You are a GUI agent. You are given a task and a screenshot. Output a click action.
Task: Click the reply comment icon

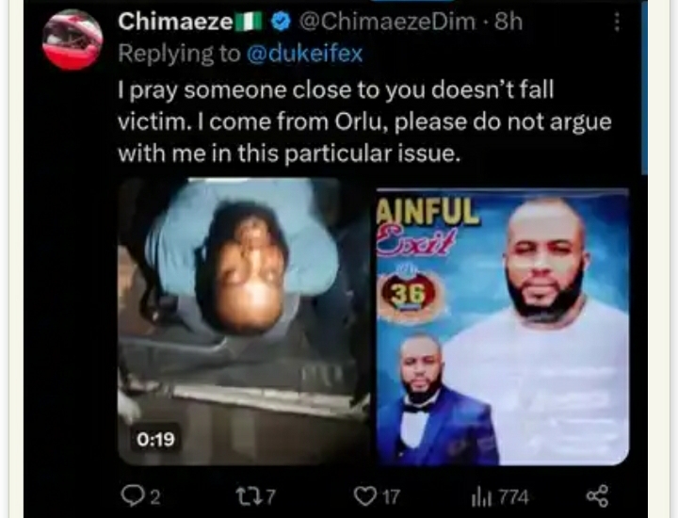click(132, 495)
